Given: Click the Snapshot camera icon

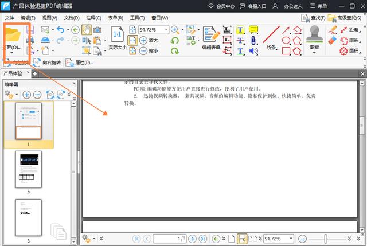Looking at the screenshot, I should pyautogui.click(x=97, y=30).
